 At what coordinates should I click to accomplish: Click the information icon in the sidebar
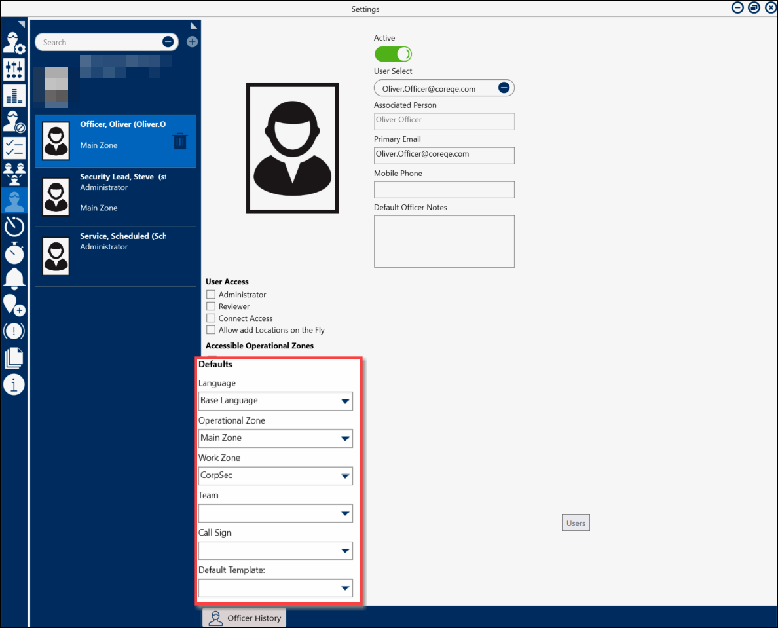pyautogui.click(x=14, y=384)
